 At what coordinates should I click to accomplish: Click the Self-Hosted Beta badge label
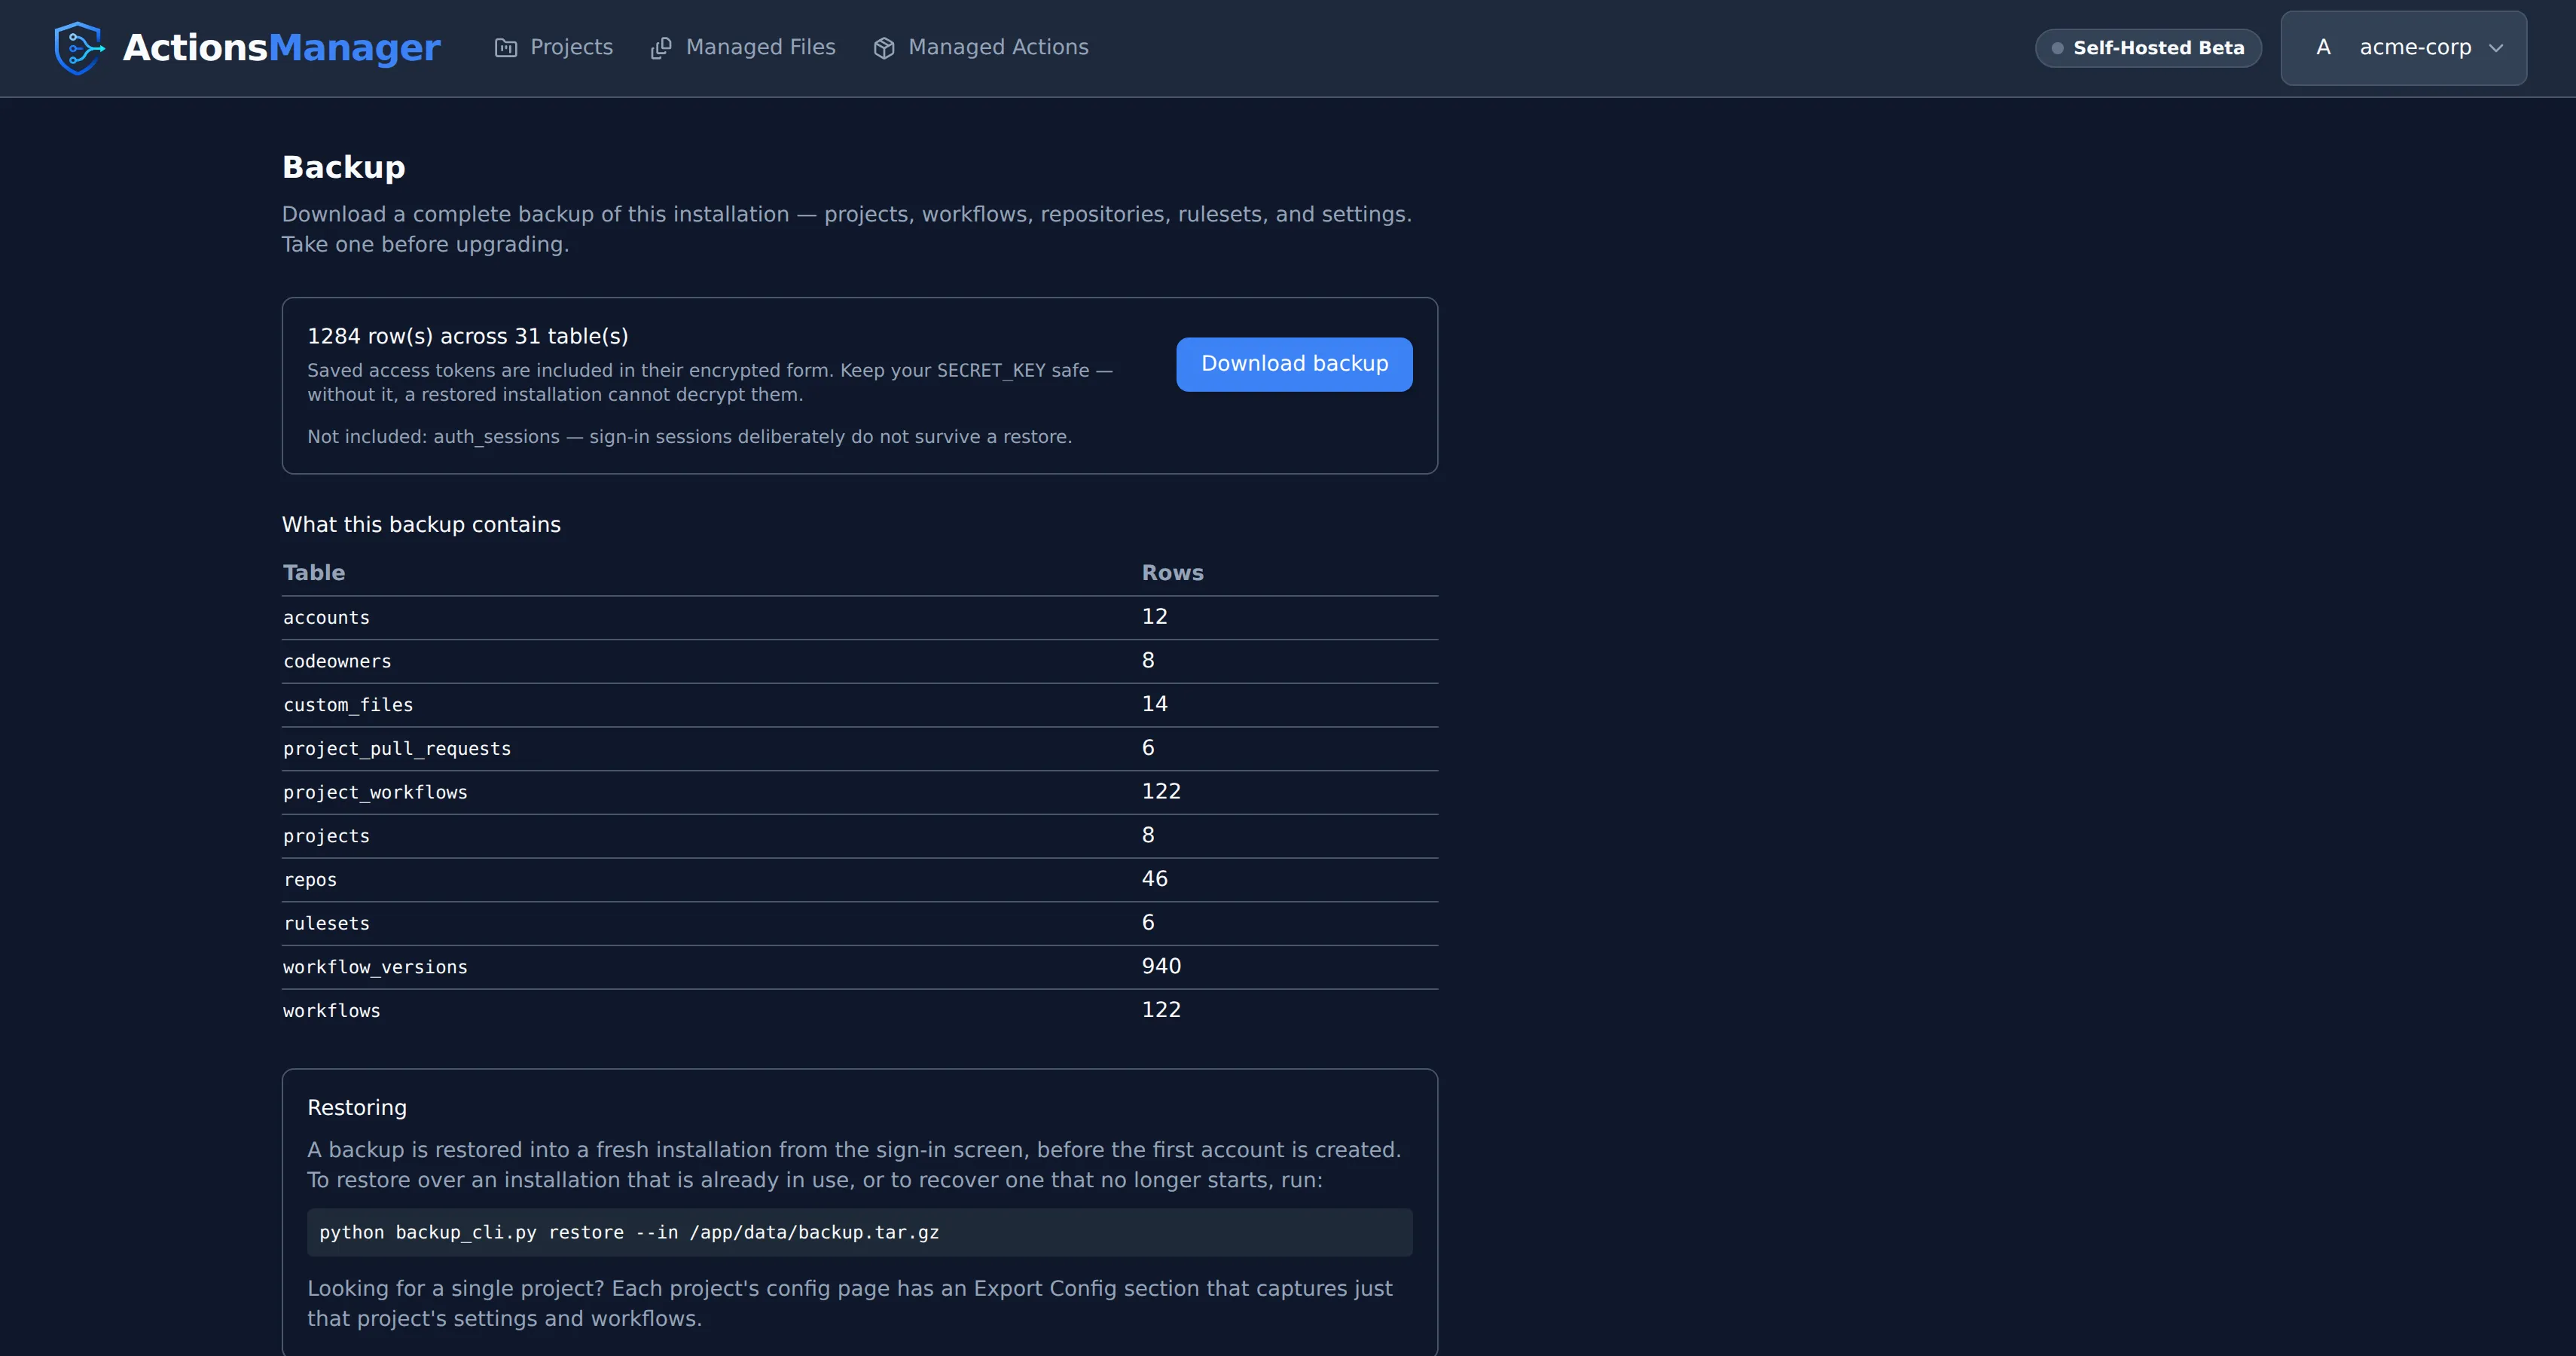click(2158, 48)
